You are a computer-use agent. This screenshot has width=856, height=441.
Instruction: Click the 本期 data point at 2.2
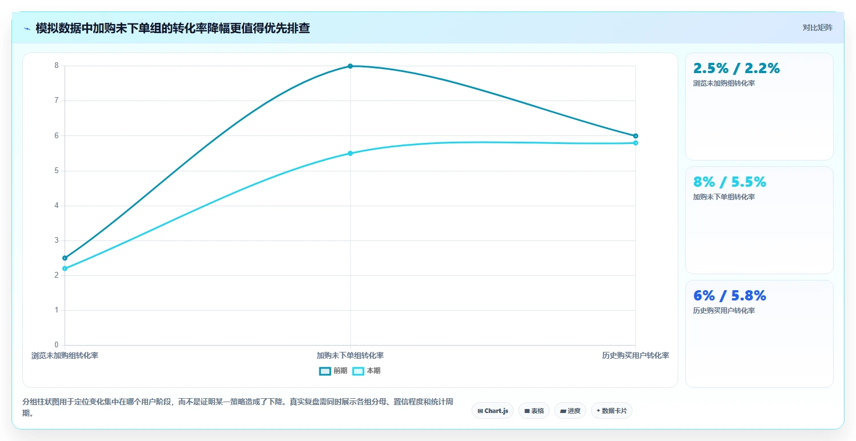click(65, 268)
